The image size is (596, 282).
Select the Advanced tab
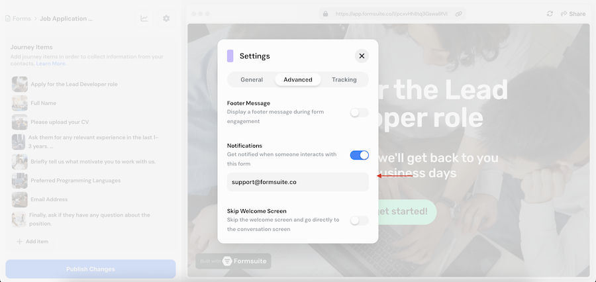coord(298,79)
